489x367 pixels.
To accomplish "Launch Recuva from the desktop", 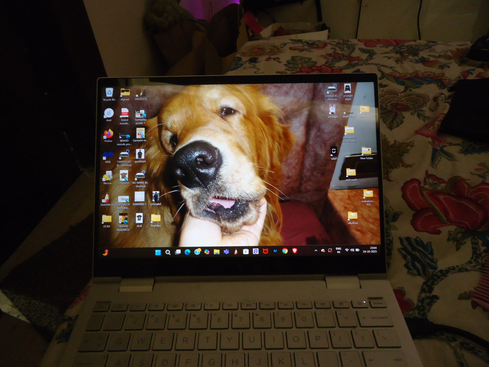I will tap(108, 178).
